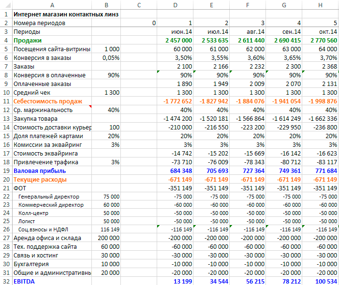Select column header B

point(106,4)
